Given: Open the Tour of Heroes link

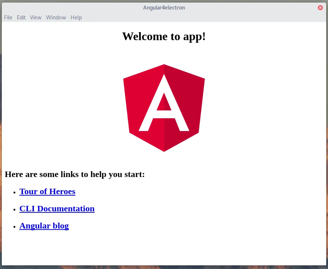Looking at the screenshot, I should [47, 191].
